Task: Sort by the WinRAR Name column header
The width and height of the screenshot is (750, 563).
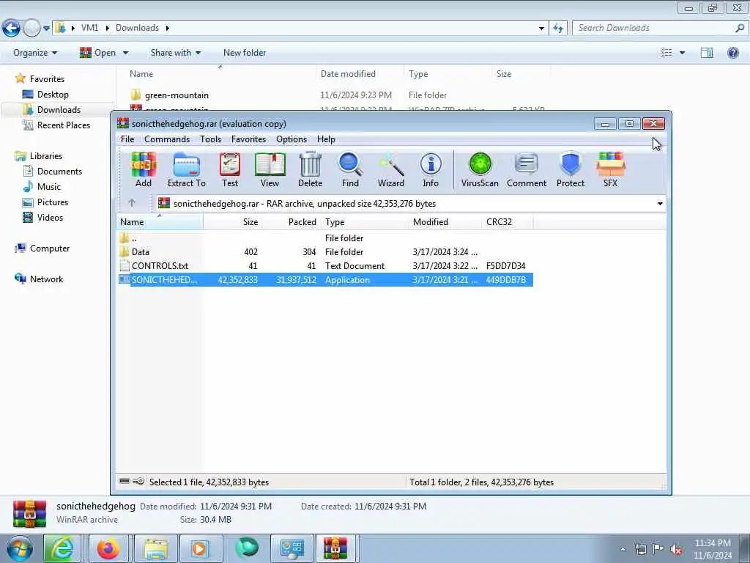Action: [160, 222]
